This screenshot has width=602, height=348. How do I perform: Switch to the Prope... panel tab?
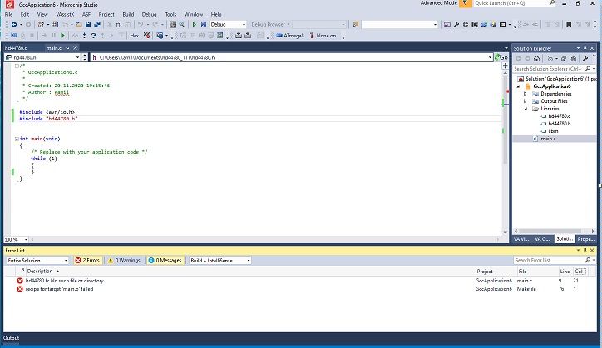pyautogui.click(x=586, y=239)
